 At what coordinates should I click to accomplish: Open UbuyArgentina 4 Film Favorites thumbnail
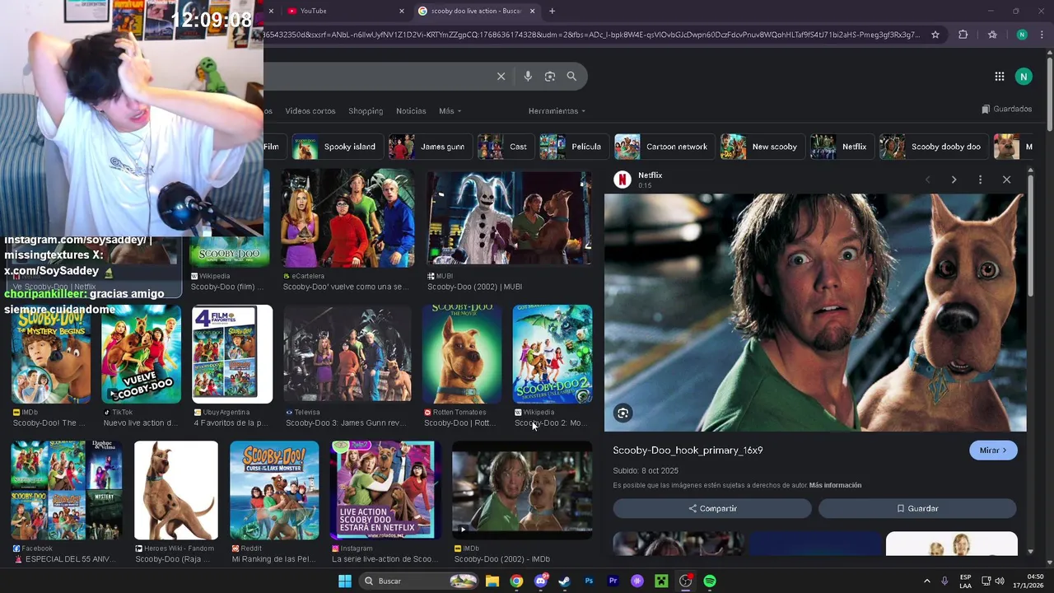tap(232, 354)
